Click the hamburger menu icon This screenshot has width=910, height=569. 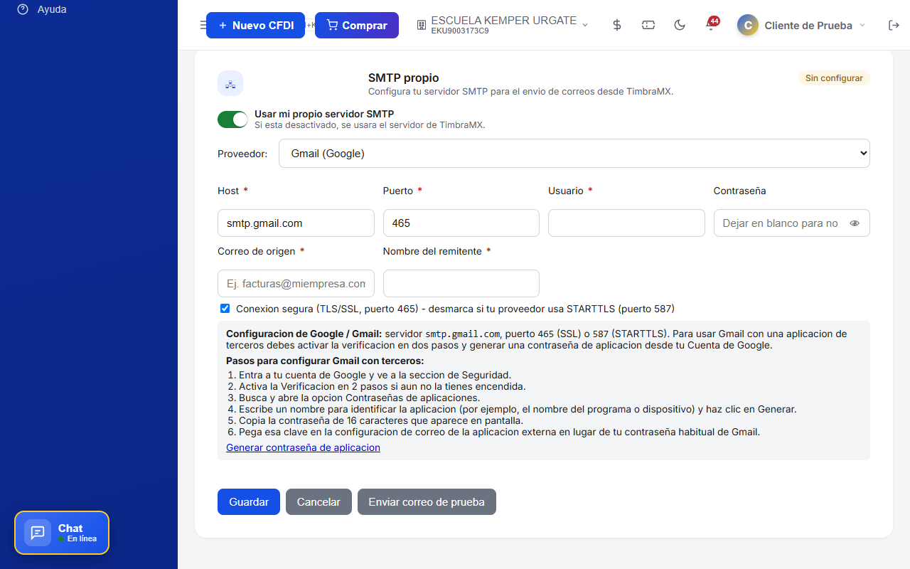pyautogui.click(x=203, y=25)
